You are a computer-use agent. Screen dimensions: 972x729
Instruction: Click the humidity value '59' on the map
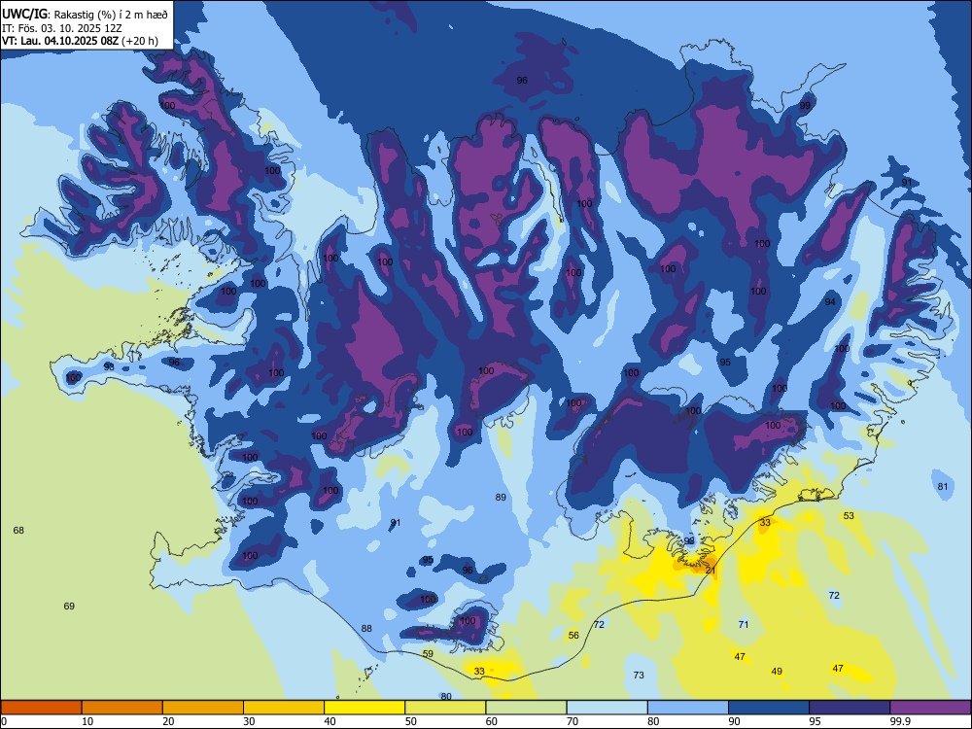428,653
